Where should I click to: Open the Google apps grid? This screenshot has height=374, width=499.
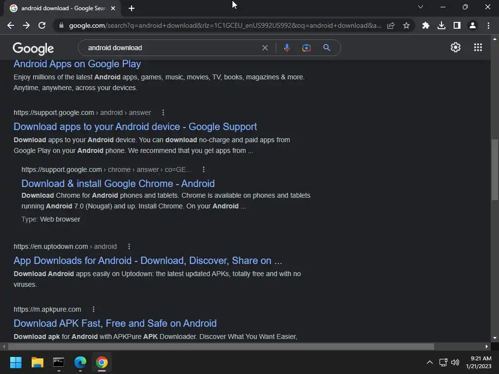pos(478,47)
